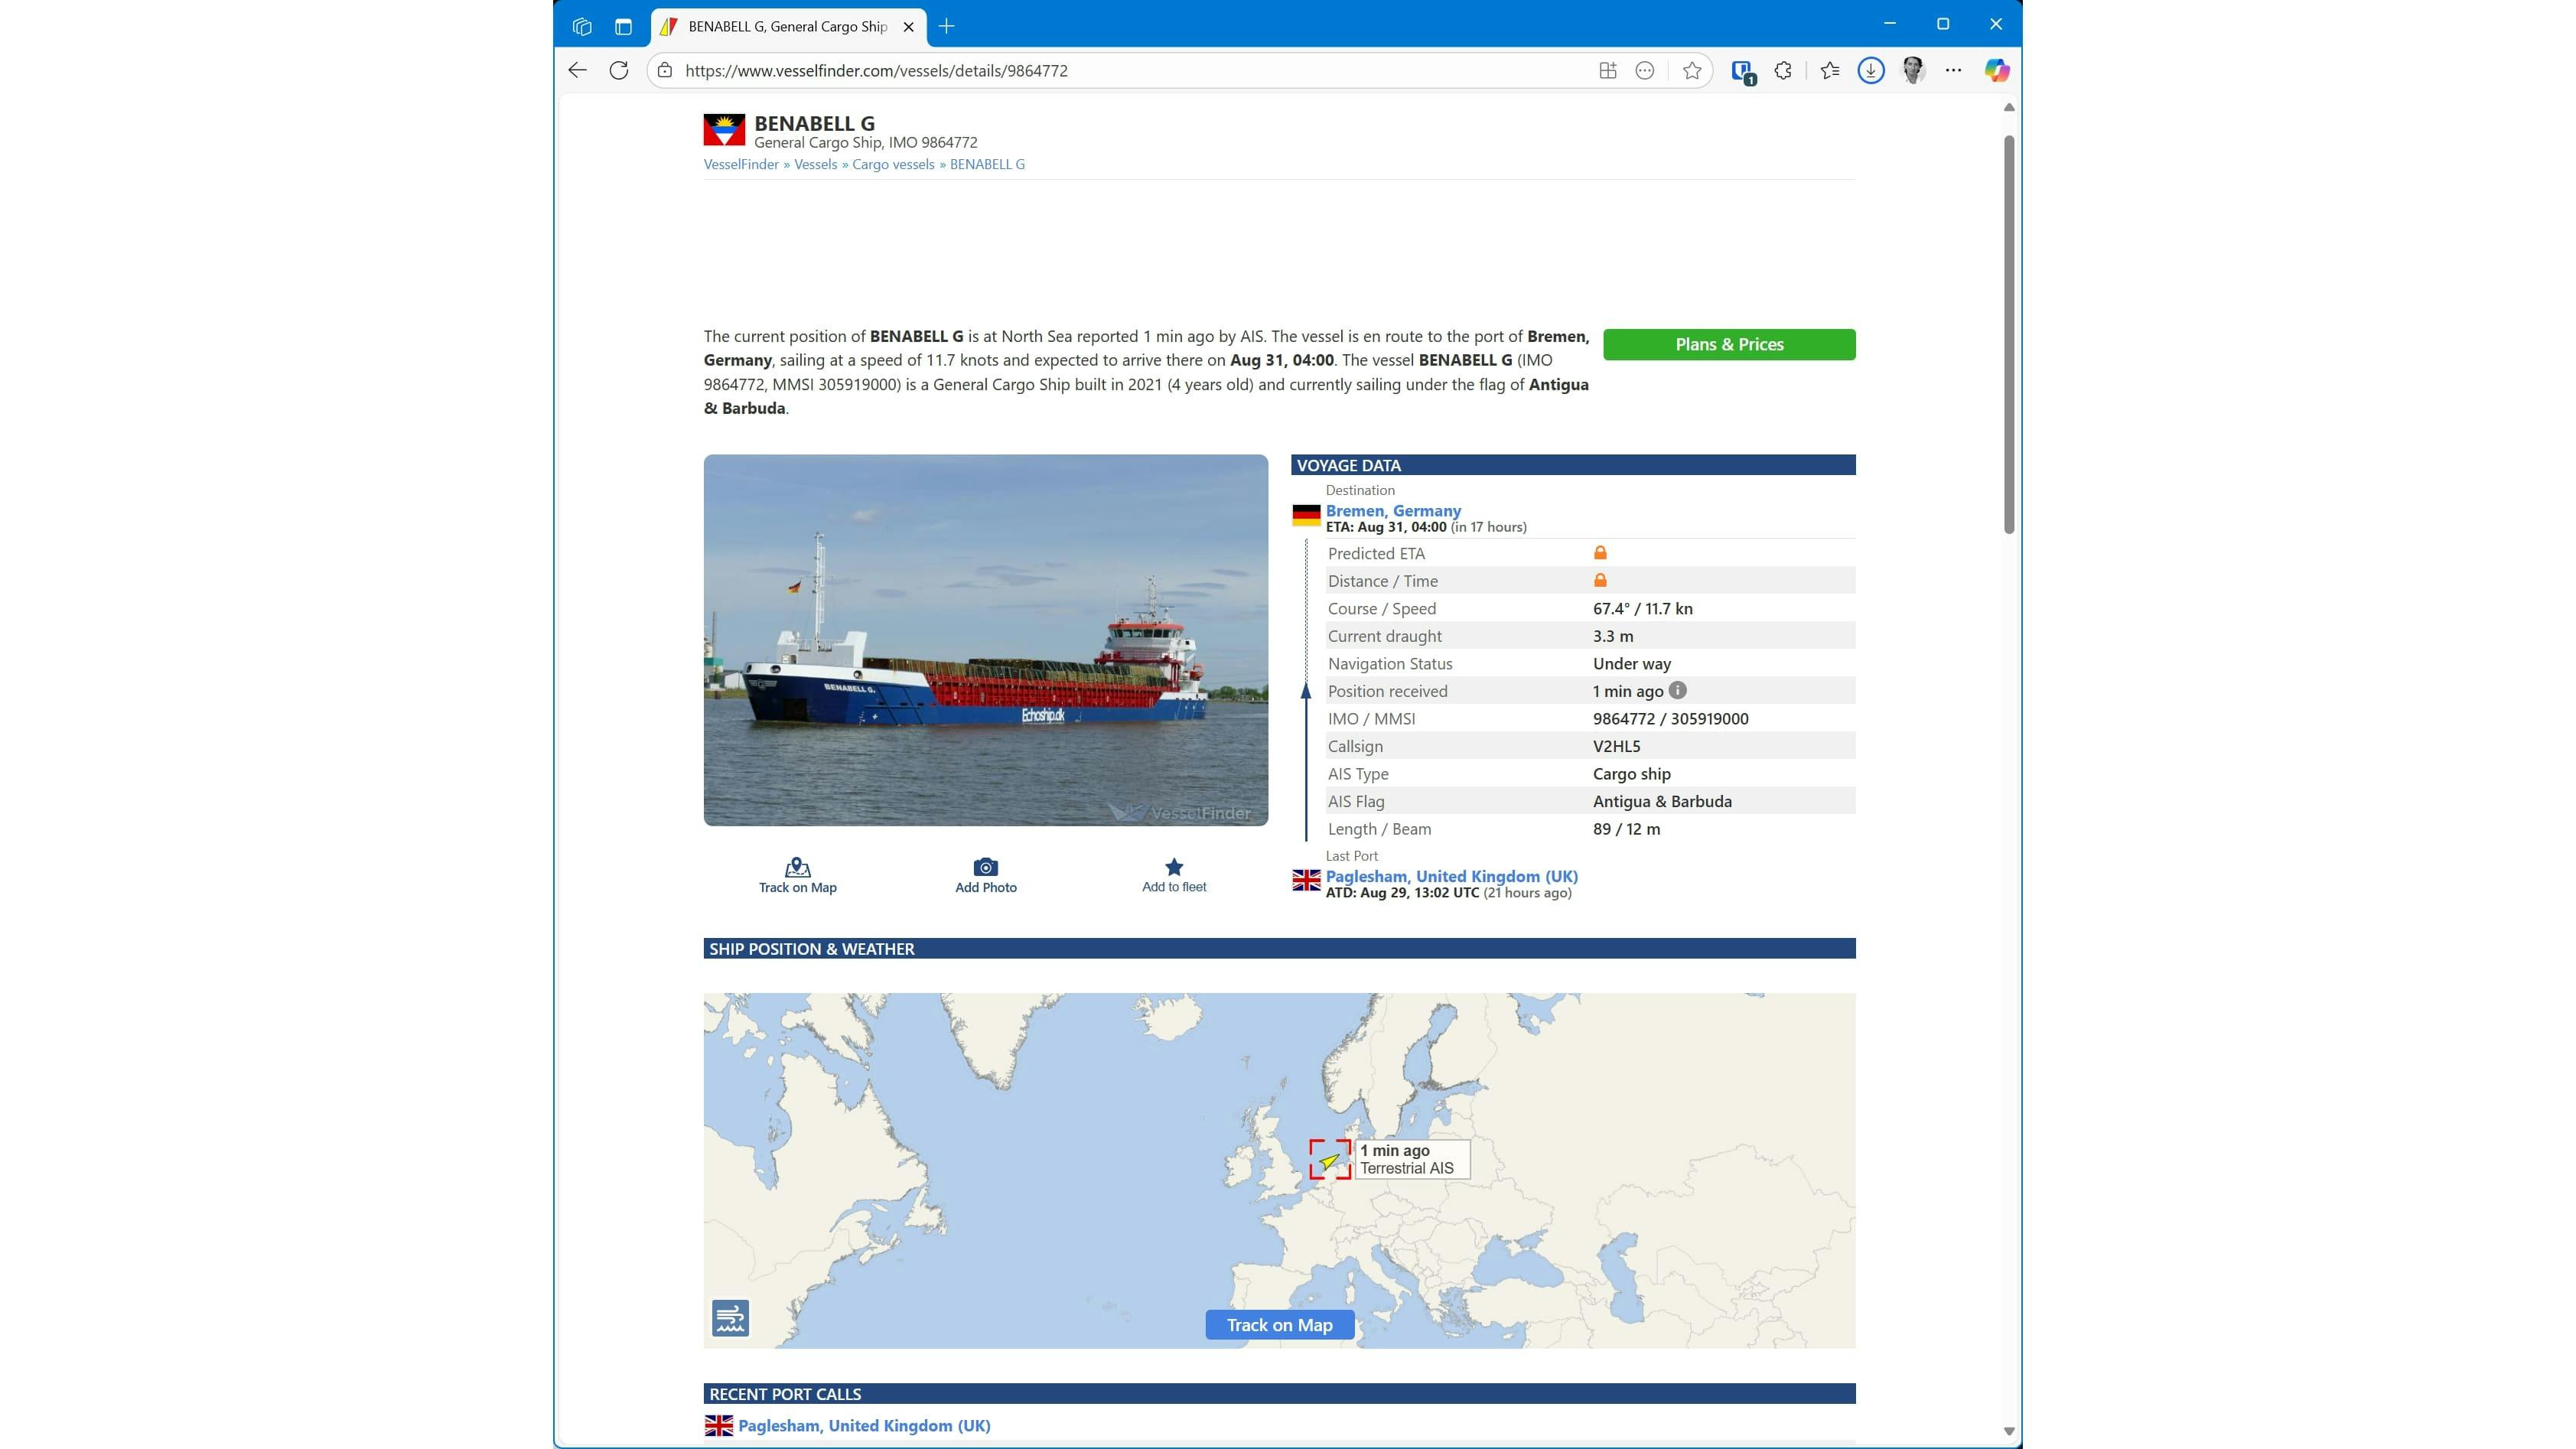Select the BENABELL G browser tab

pyautogui.click(x=787, y=27)
